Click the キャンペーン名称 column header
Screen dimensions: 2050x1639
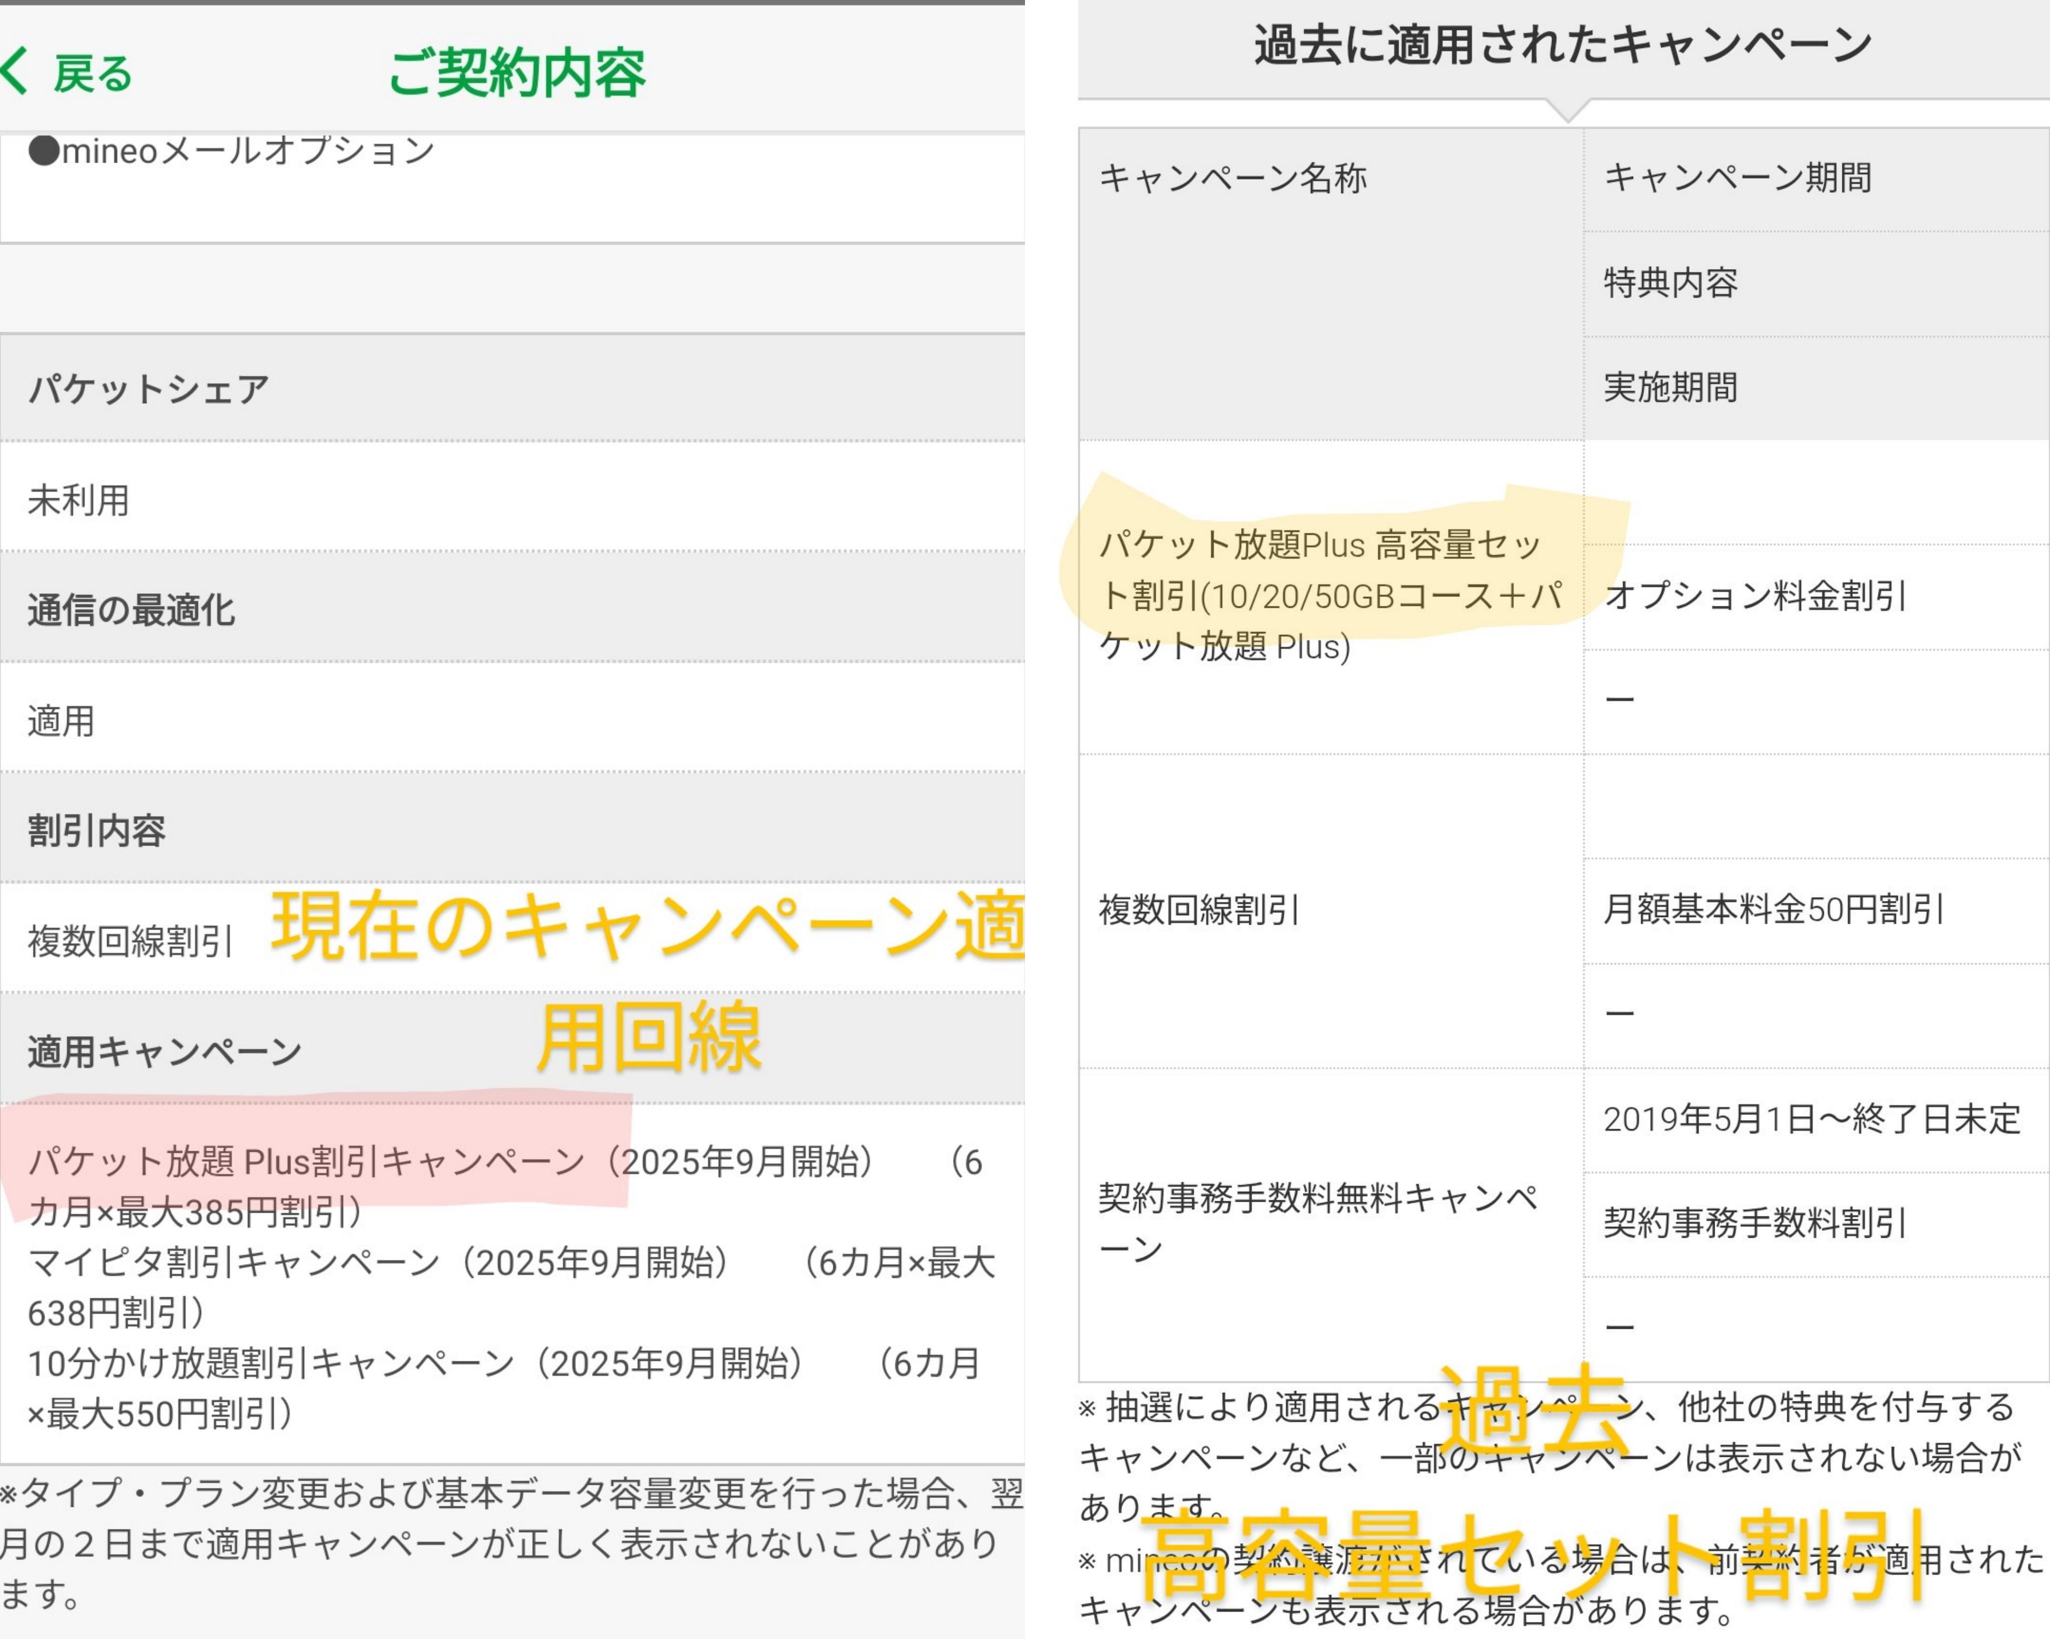pos(1232,178)
